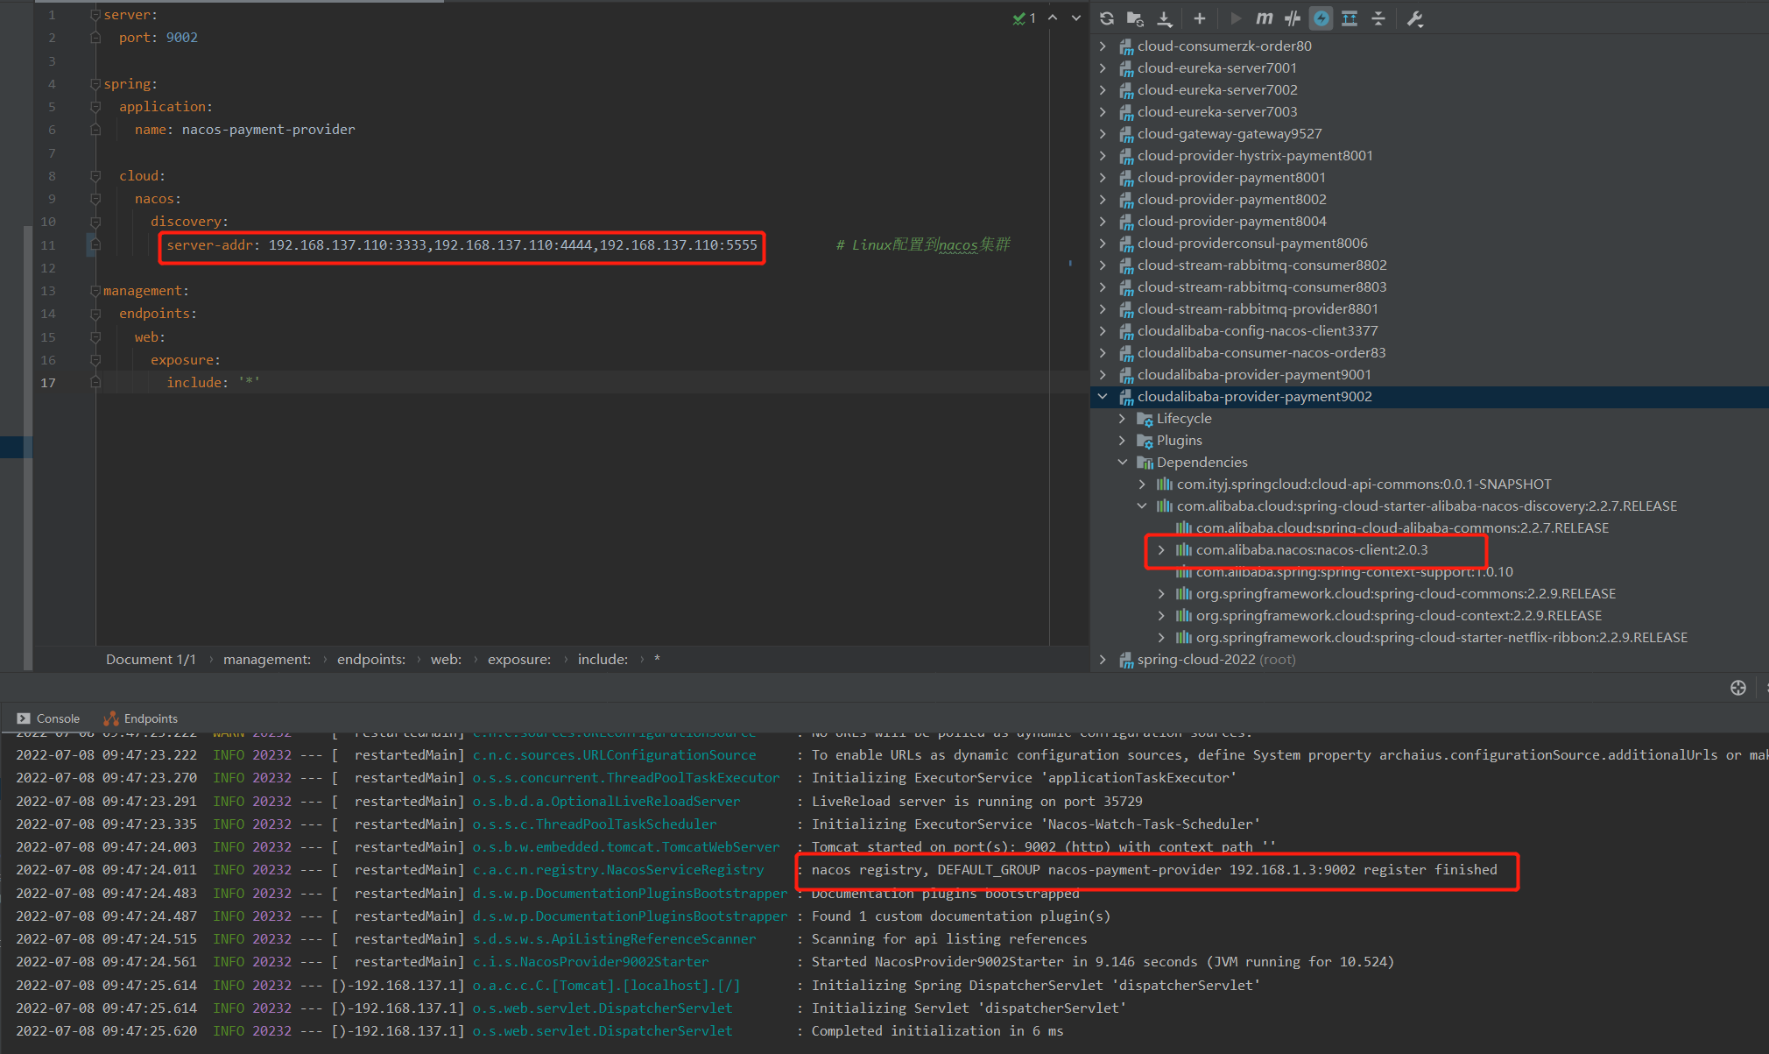Click the editor vertical scrollbar marker
The width and height of the screenshot is (1769, 1054).
(x=1069, y=263)
